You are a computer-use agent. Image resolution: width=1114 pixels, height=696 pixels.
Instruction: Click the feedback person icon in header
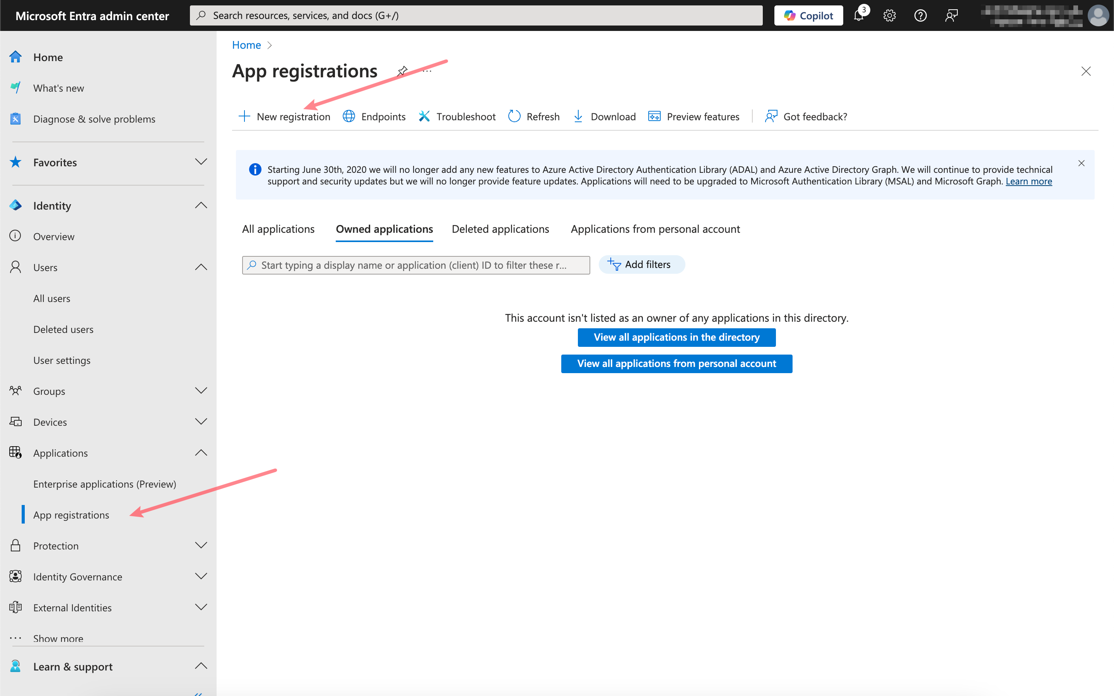click(x=951, y=15)
